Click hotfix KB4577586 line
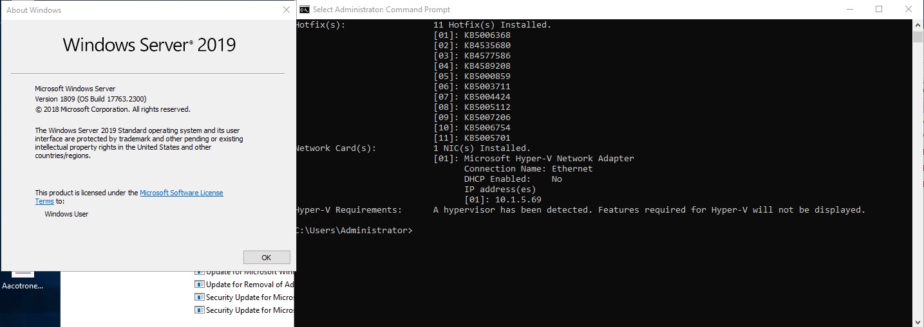The width and height of the screenshot is (924, 327). click(x=472, y=56)
